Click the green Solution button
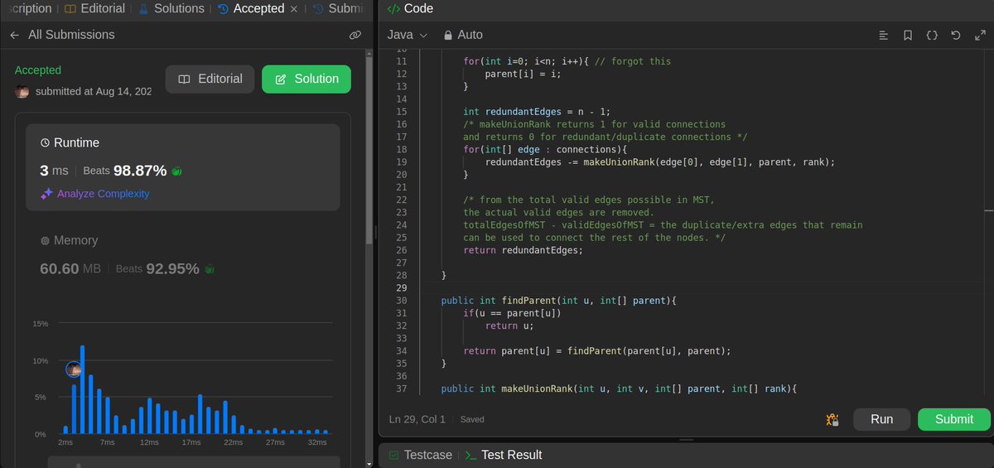This screenshot has width=994, height=468. pos(306,80)
